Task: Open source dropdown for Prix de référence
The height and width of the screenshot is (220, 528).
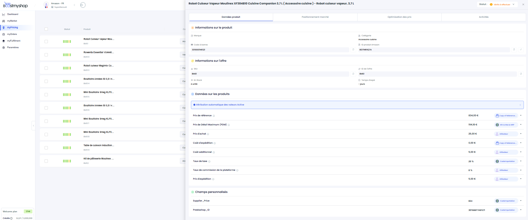Action: (521, 115)
